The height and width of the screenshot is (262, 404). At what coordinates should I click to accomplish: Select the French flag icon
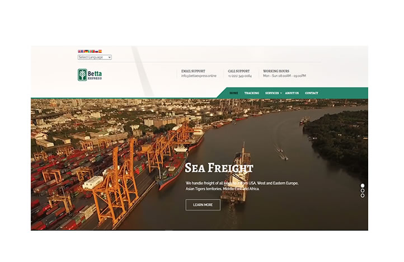pyautogui.click(x=83, y=52)
